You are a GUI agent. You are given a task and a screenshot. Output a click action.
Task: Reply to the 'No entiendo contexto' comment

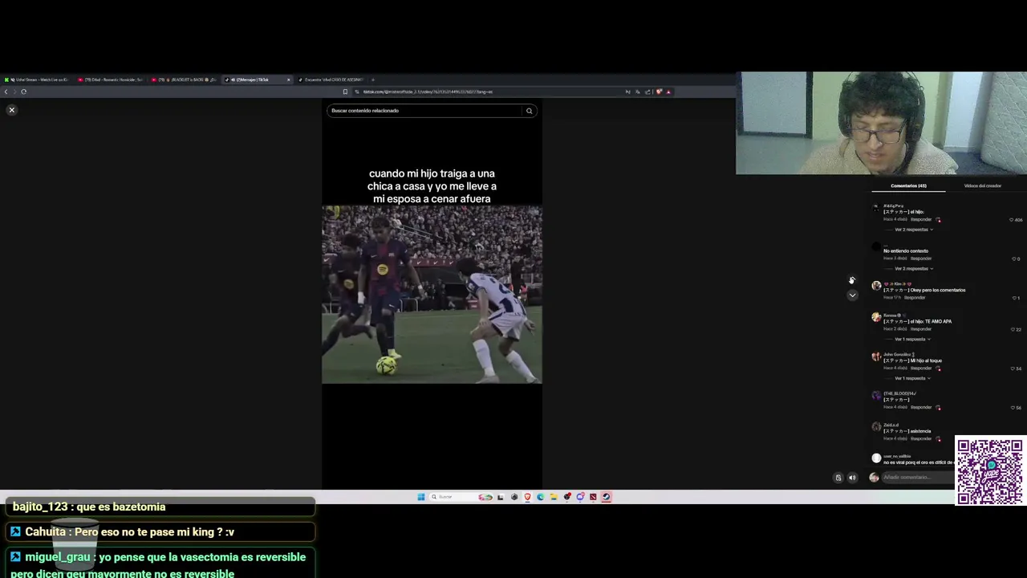tap(921, 258)
